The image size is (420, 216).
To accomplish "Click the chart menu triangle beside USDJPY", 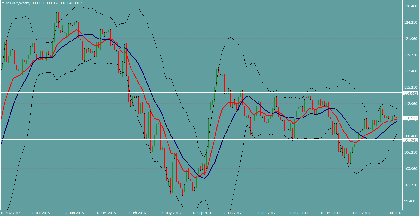I will click(3, 3).
